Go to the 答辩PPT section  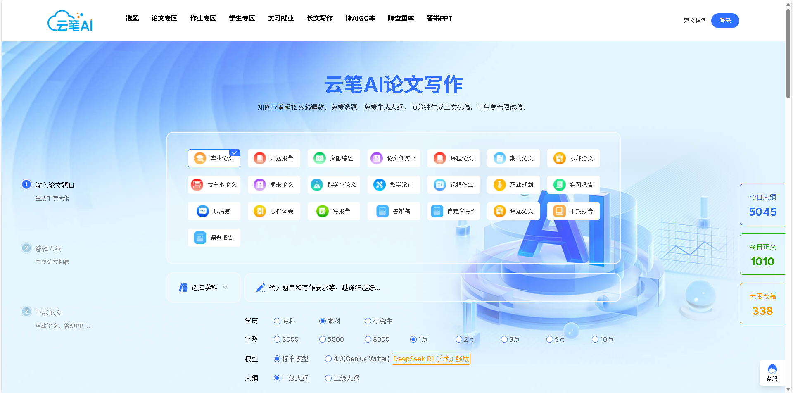(439, 18)
